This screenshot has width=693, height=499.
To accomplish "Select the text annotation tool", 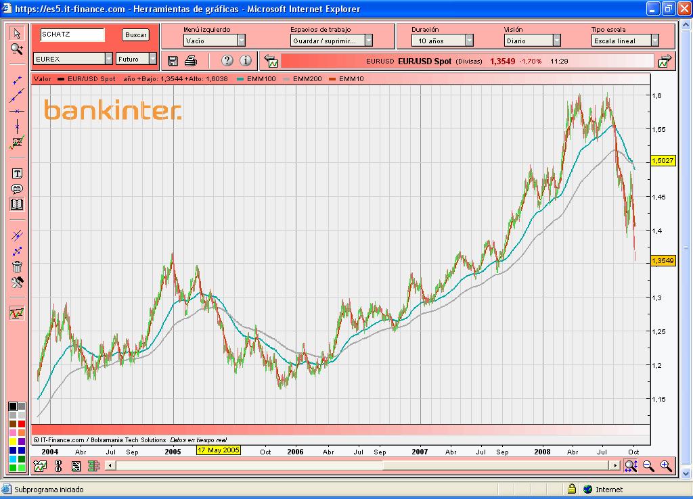I will 17,174.
